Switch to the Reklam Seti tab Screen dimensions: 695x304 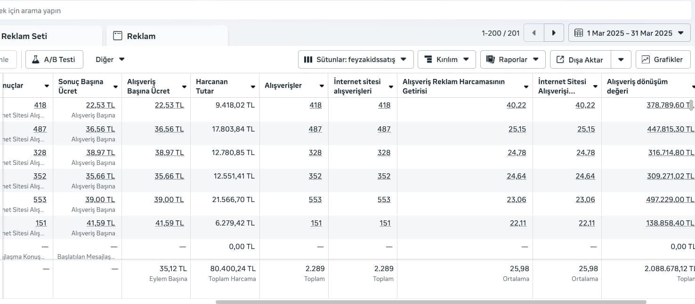tap(24, 36)
